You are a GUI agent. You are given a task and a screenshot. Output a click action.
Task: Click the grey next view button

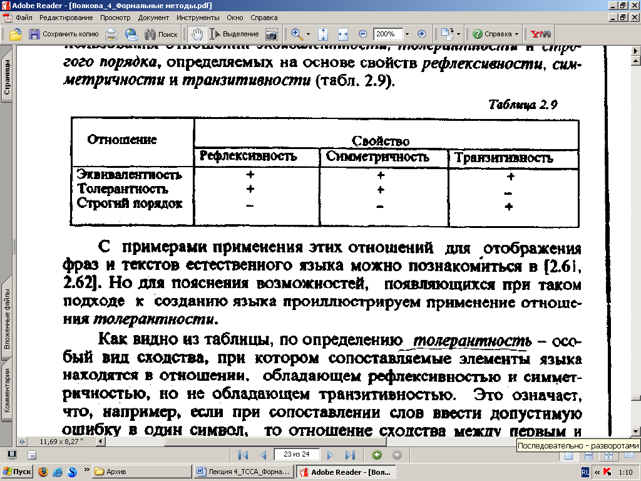[396, 455]
